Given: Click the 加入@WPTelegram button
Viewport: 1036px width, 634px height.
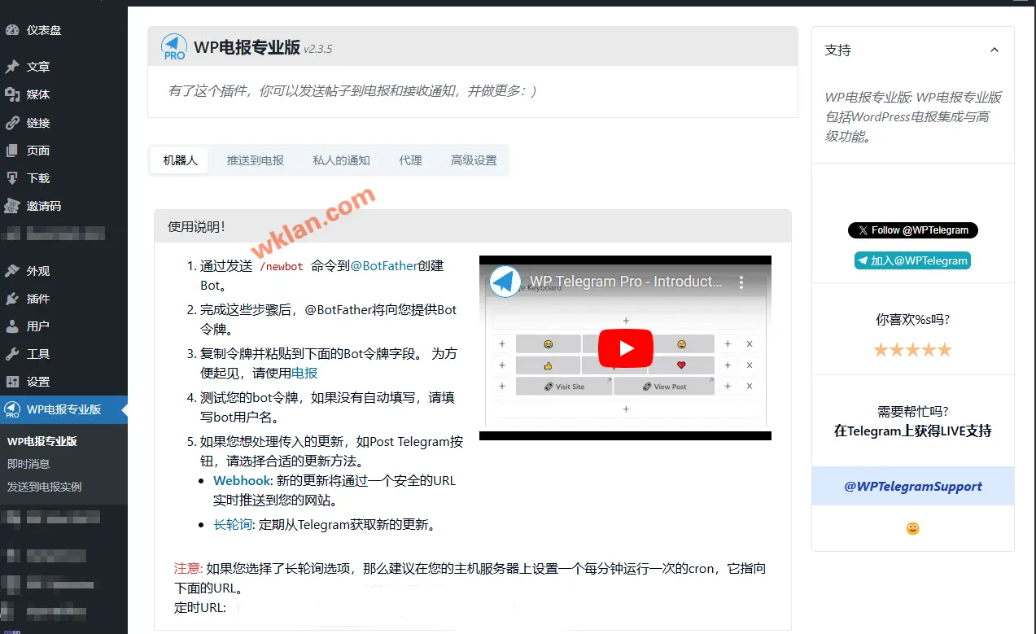Looking at the screenshot, I should (x=913, y=261).
